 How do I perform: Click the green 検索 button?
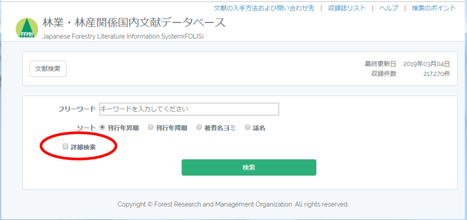point(249,167)
